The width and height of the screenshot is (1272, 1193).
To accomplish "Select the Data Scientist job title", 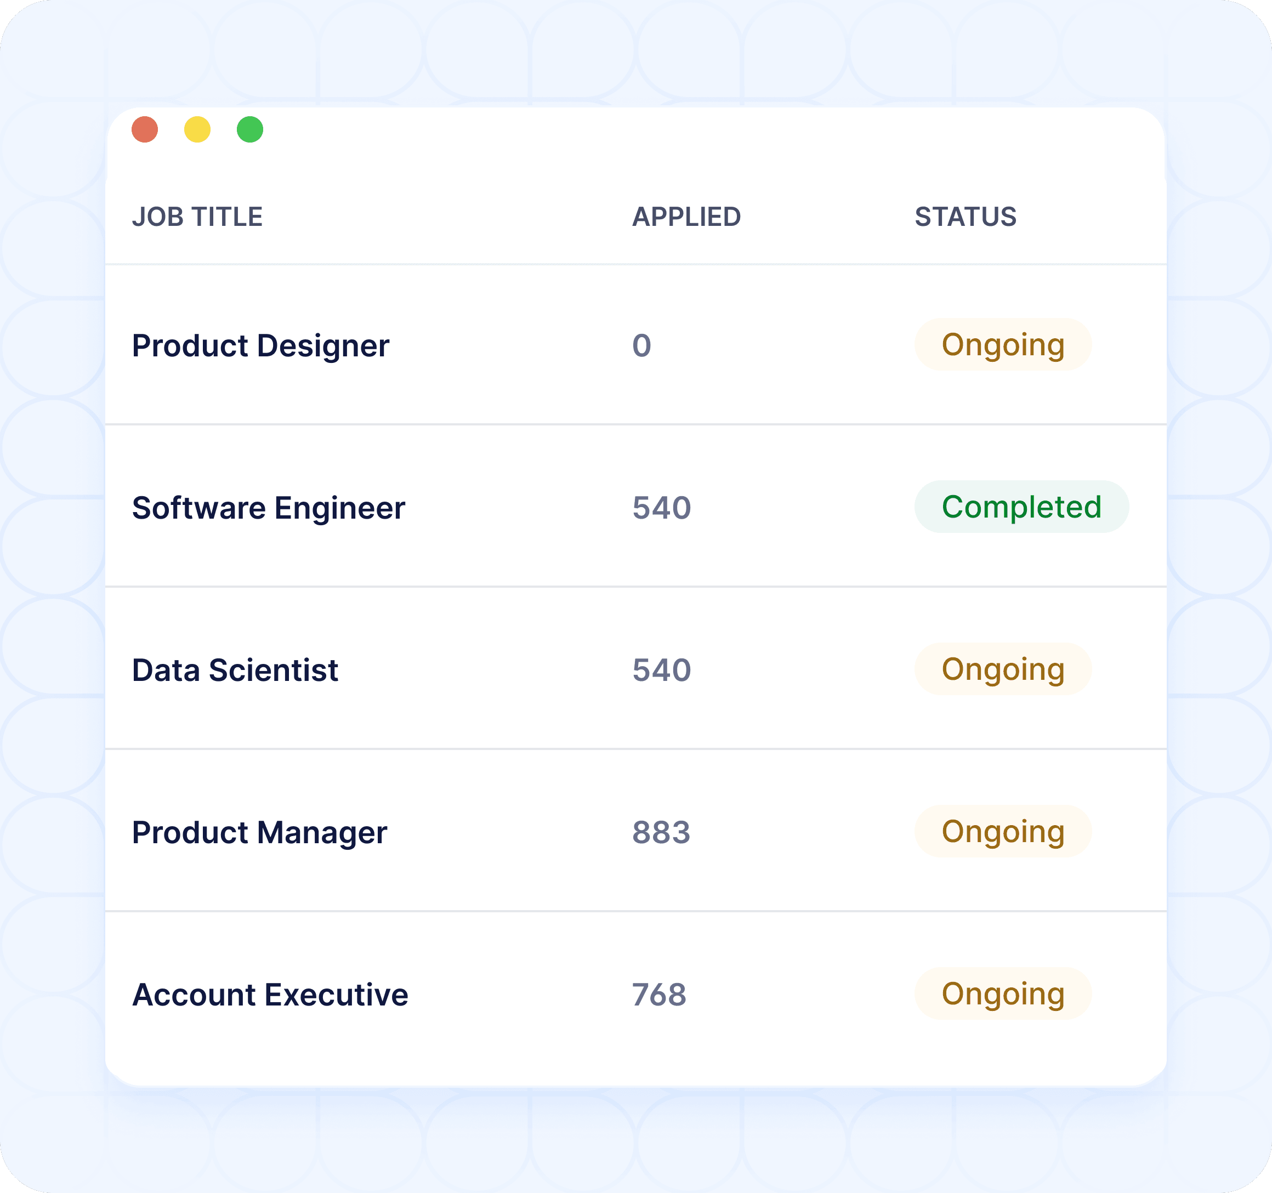I will click(x=235, y=670).
